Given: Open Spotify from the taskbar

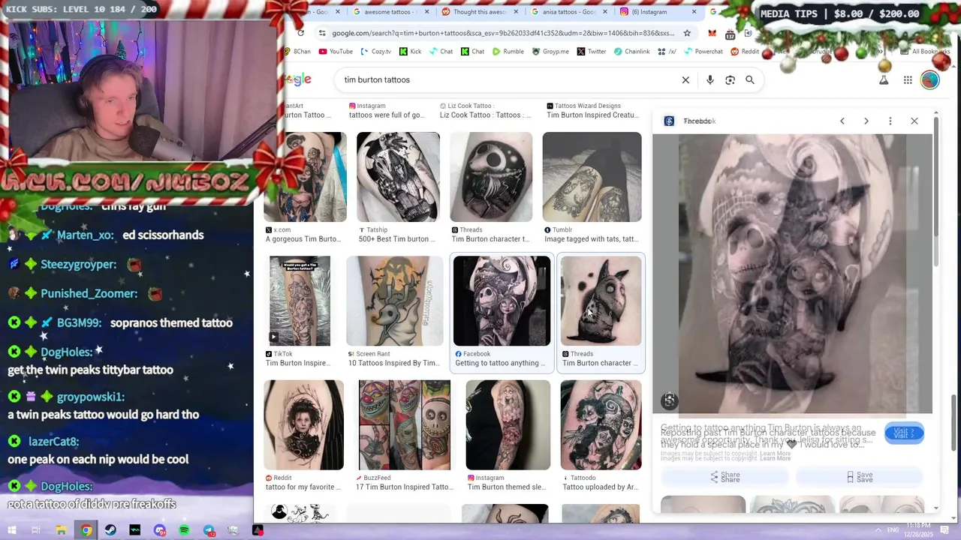Looking at the screenshot, I should [x=184, y=530].
